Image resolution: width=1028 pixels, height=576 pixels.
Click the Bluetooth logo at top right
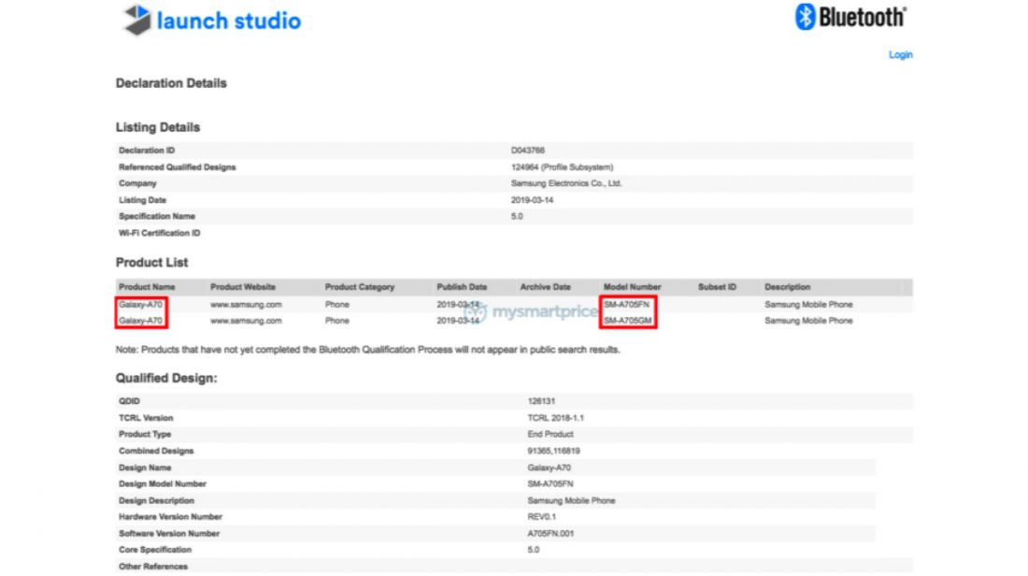[850, 17]
